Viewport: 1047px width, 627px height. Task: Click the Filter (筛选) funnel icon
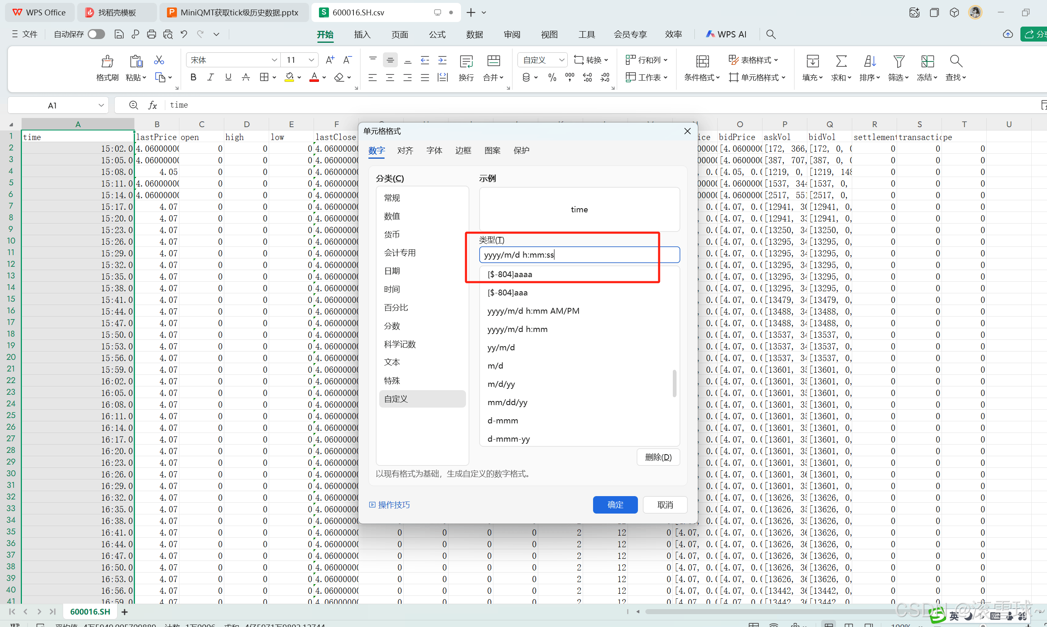pos(898,61)
